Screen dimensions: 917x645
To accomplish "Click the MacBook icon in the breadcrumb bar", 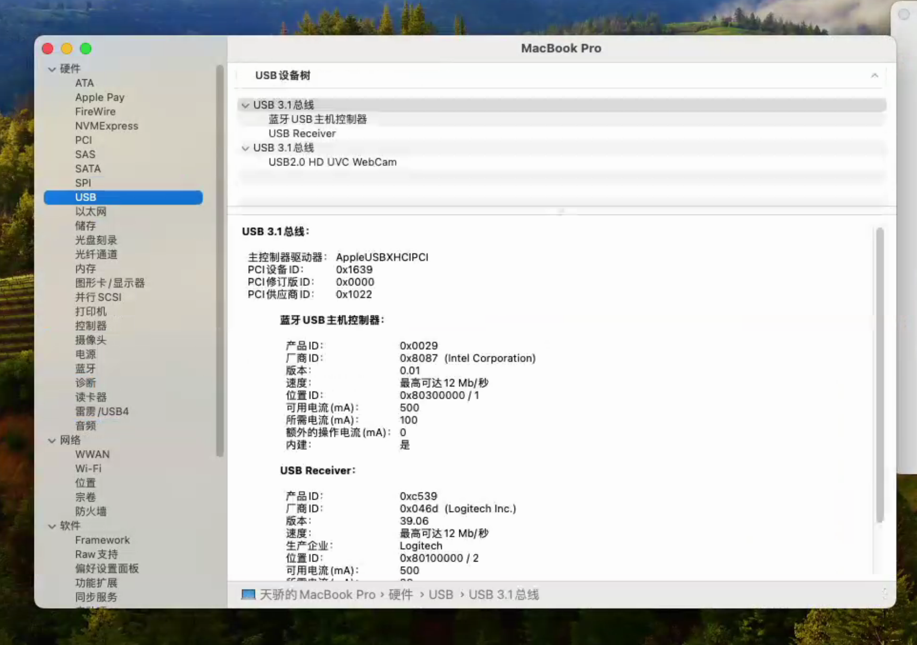I will [x=249, y=595].
